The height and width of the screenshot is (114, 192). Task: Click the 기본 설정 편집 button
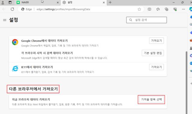point(153,53)
